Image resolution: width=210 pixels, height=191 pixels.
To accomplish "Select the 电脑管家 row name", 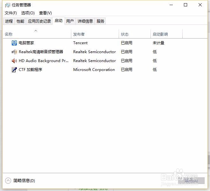I will [x=26, y=43].
